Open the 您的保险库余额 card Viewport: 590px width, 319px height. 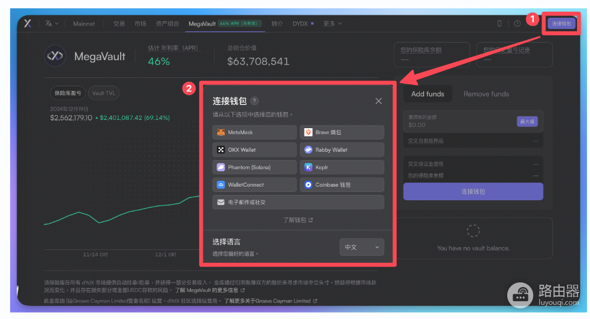pyautogui.click(x=432, y=54)
